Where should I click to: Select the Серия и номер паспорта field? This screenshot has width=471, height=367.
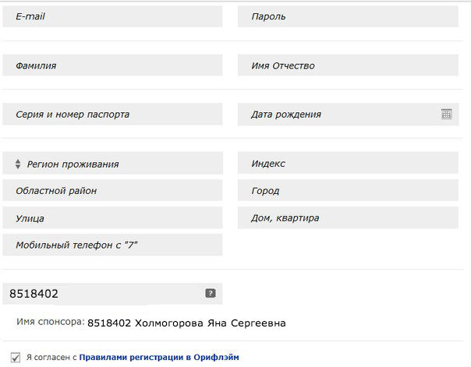[112, 114]
